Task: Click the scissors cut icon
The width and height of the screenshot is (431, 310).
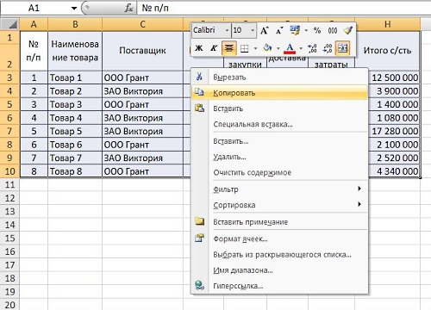Action: (x=199, y=77)
